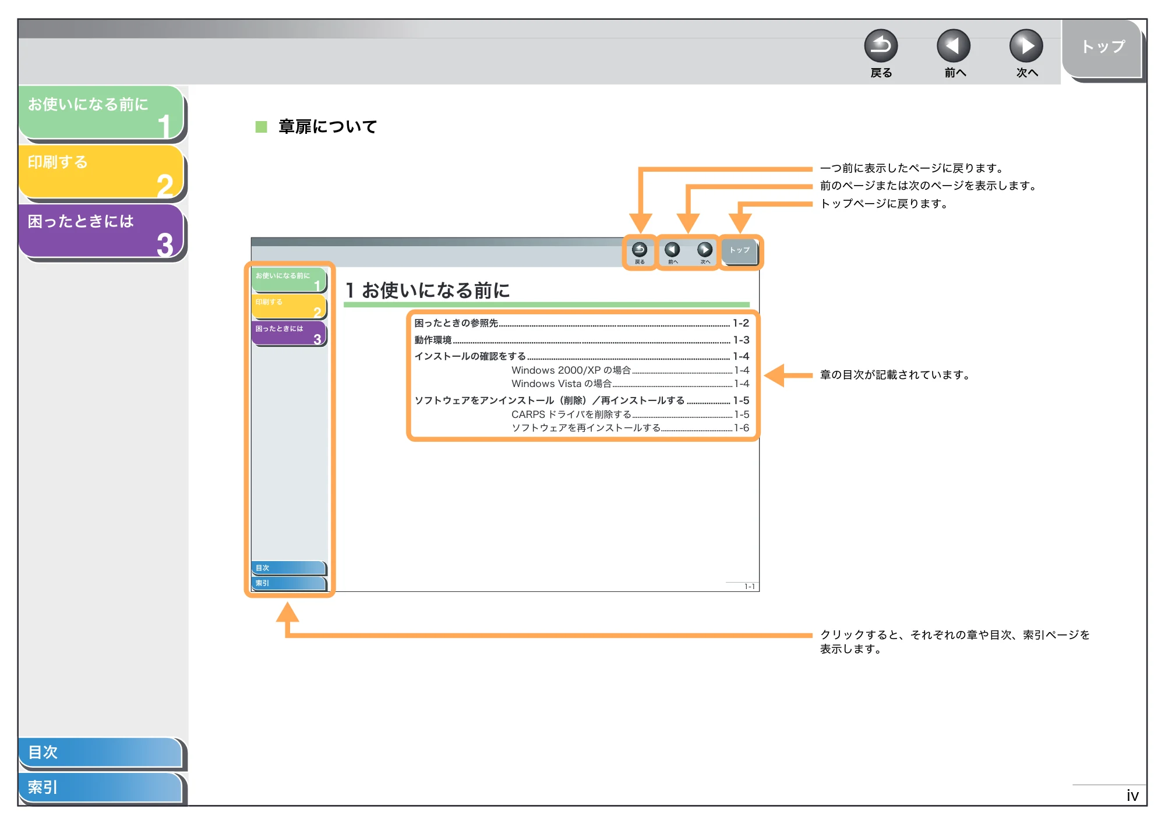The image size is (1165, 823).
Task: Select the Windows 2000/XP の場合 entry
Action: click(630, 370)
